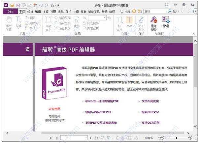Open the ribbon zoom level combo box

click(x=97, y=18)
